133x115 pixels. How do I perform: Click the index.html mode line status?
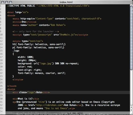pyautogui.click(x=33, y=113)
